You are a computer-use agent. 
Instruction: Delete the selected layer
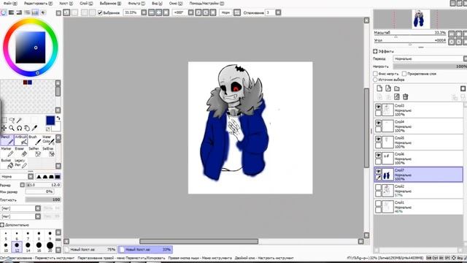coord(406,96)
